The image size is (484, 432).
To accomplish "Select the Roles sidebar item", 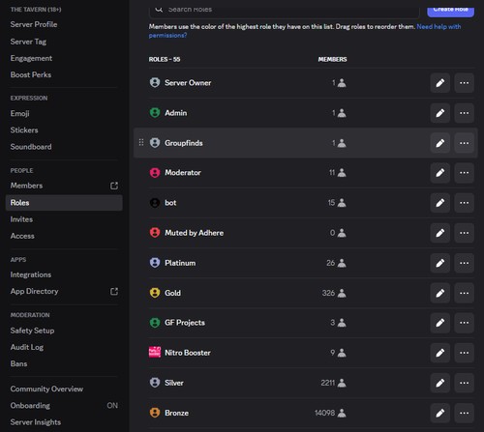I will 64,203.
